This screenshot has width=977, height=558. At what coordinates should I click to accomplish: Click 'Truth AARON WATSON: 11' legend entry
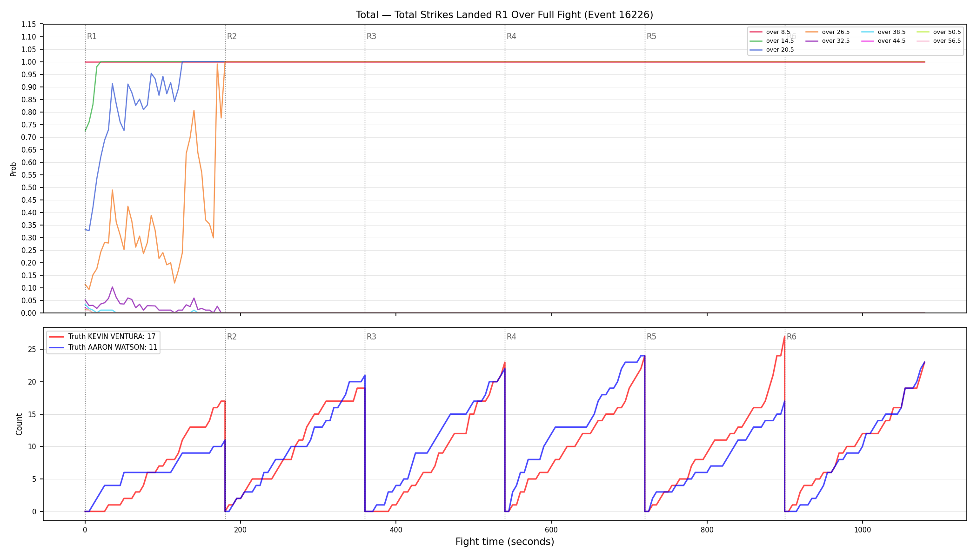[103, 347]
